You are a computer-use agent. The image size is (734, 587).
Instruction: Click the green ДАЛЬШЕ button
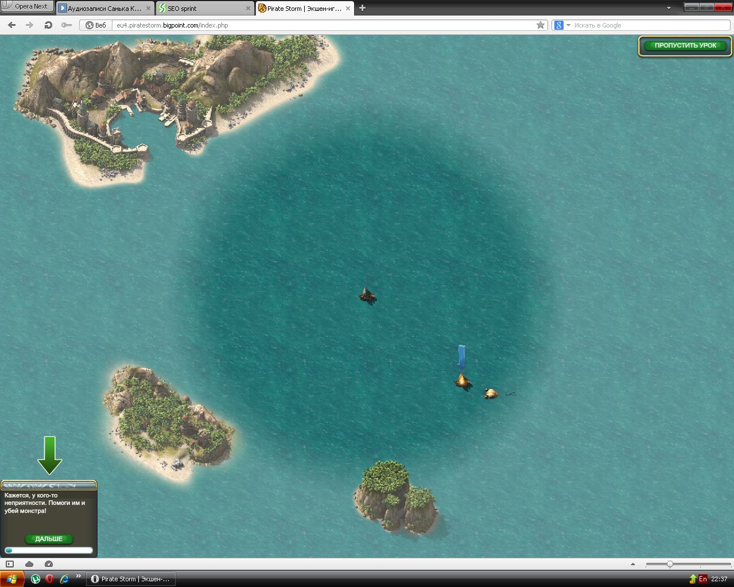(49, 539)
